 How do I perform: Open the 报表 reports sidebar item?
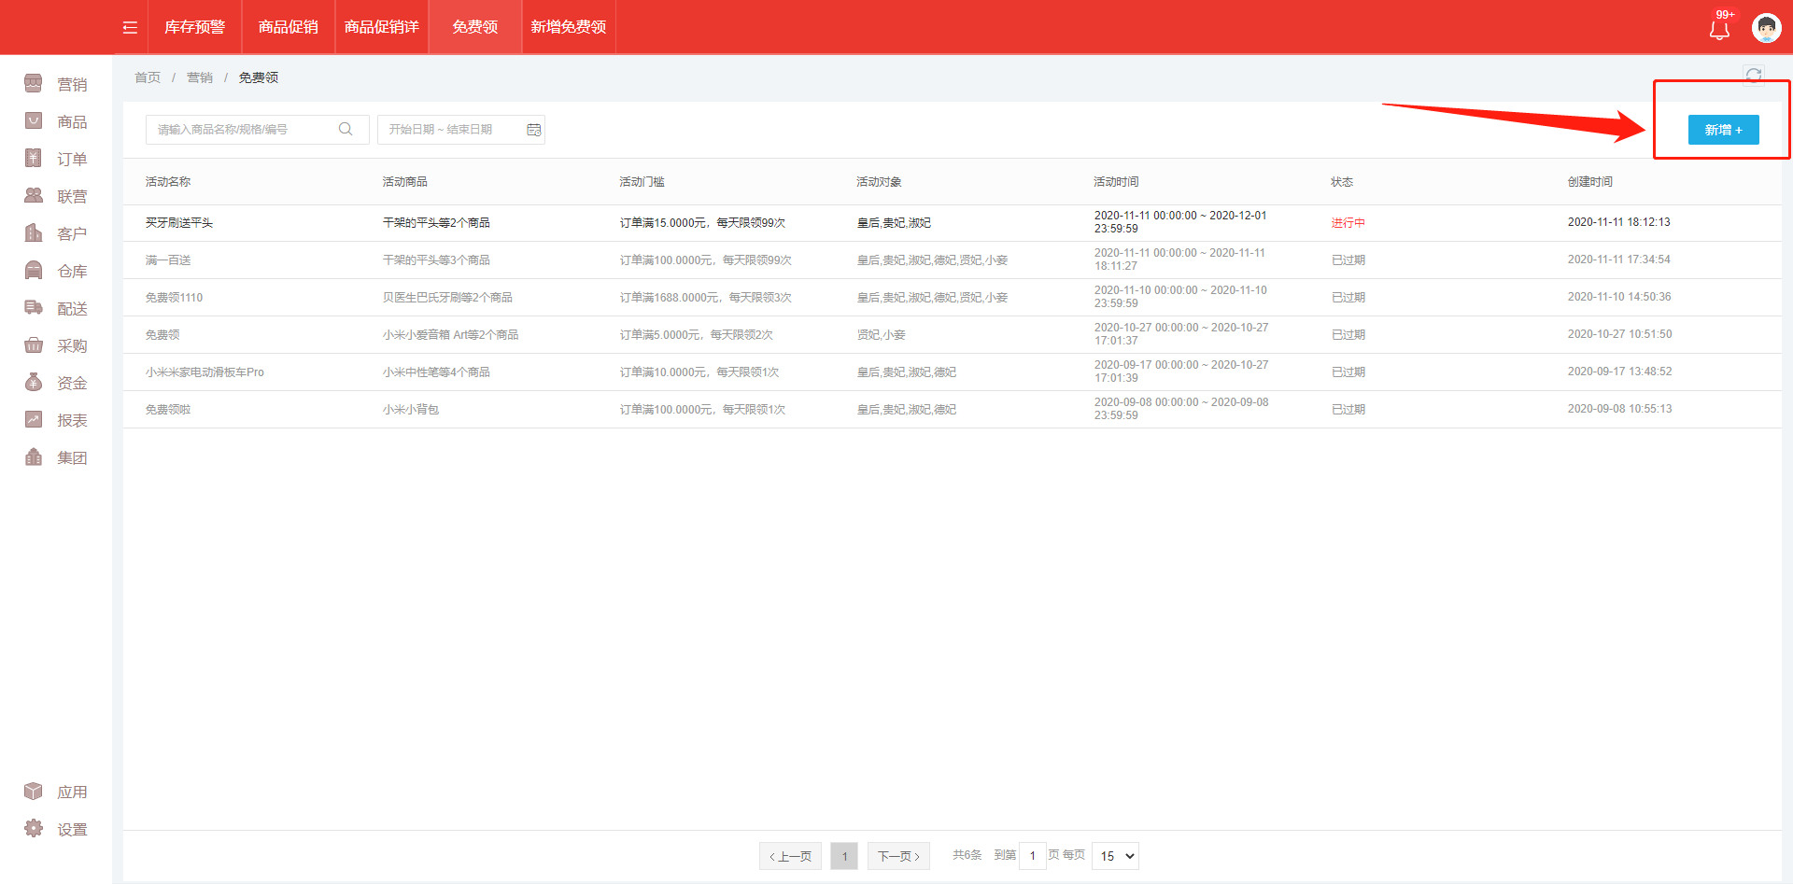coord(56,420)
